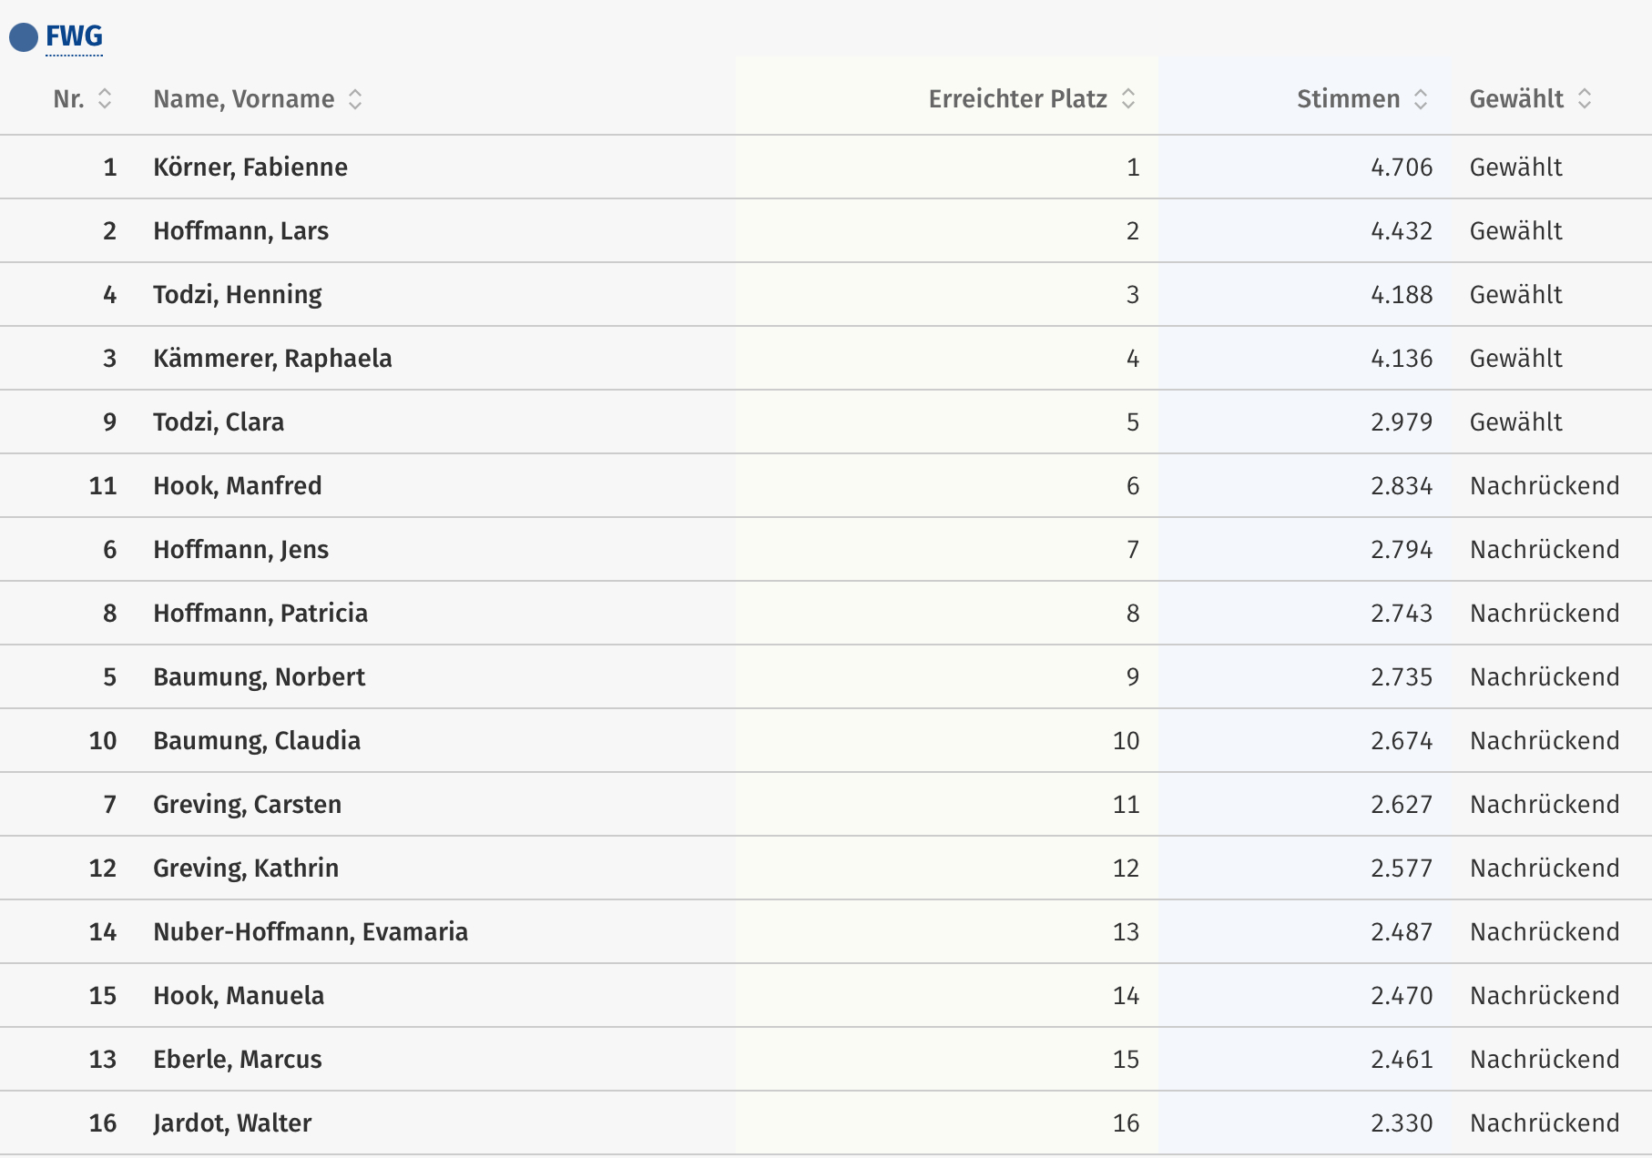This screenshot has height=1158, width=1652.
Task: Click the Name, Vorname column header
Action: pos(244,98)
